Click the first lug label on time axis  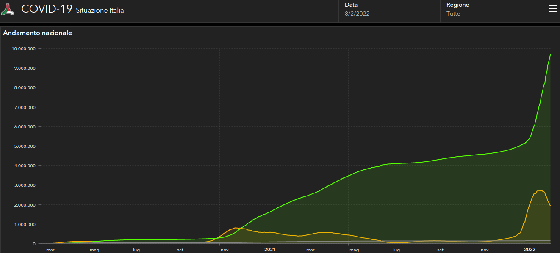pos(136,250)
